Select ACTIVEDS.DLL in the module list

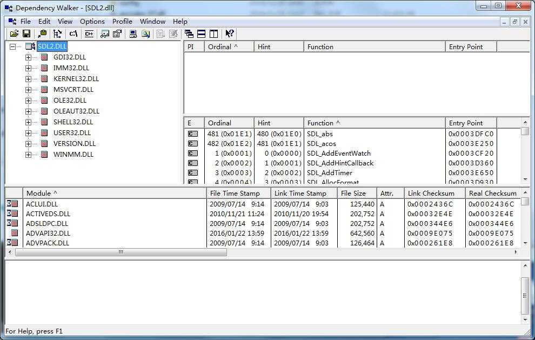(48, 214)
